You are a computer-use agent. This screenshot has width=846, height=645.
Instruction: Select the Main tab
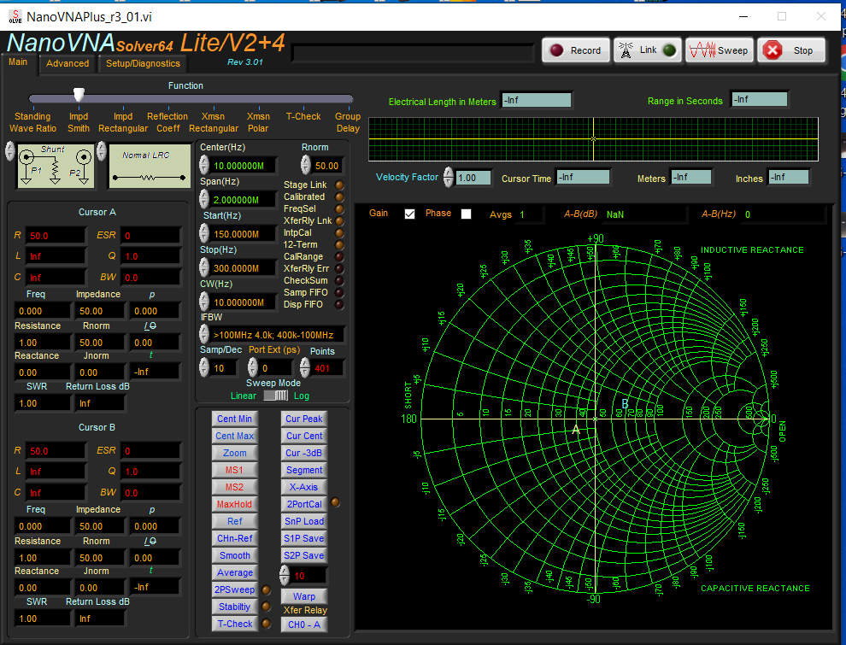[18, 62]
